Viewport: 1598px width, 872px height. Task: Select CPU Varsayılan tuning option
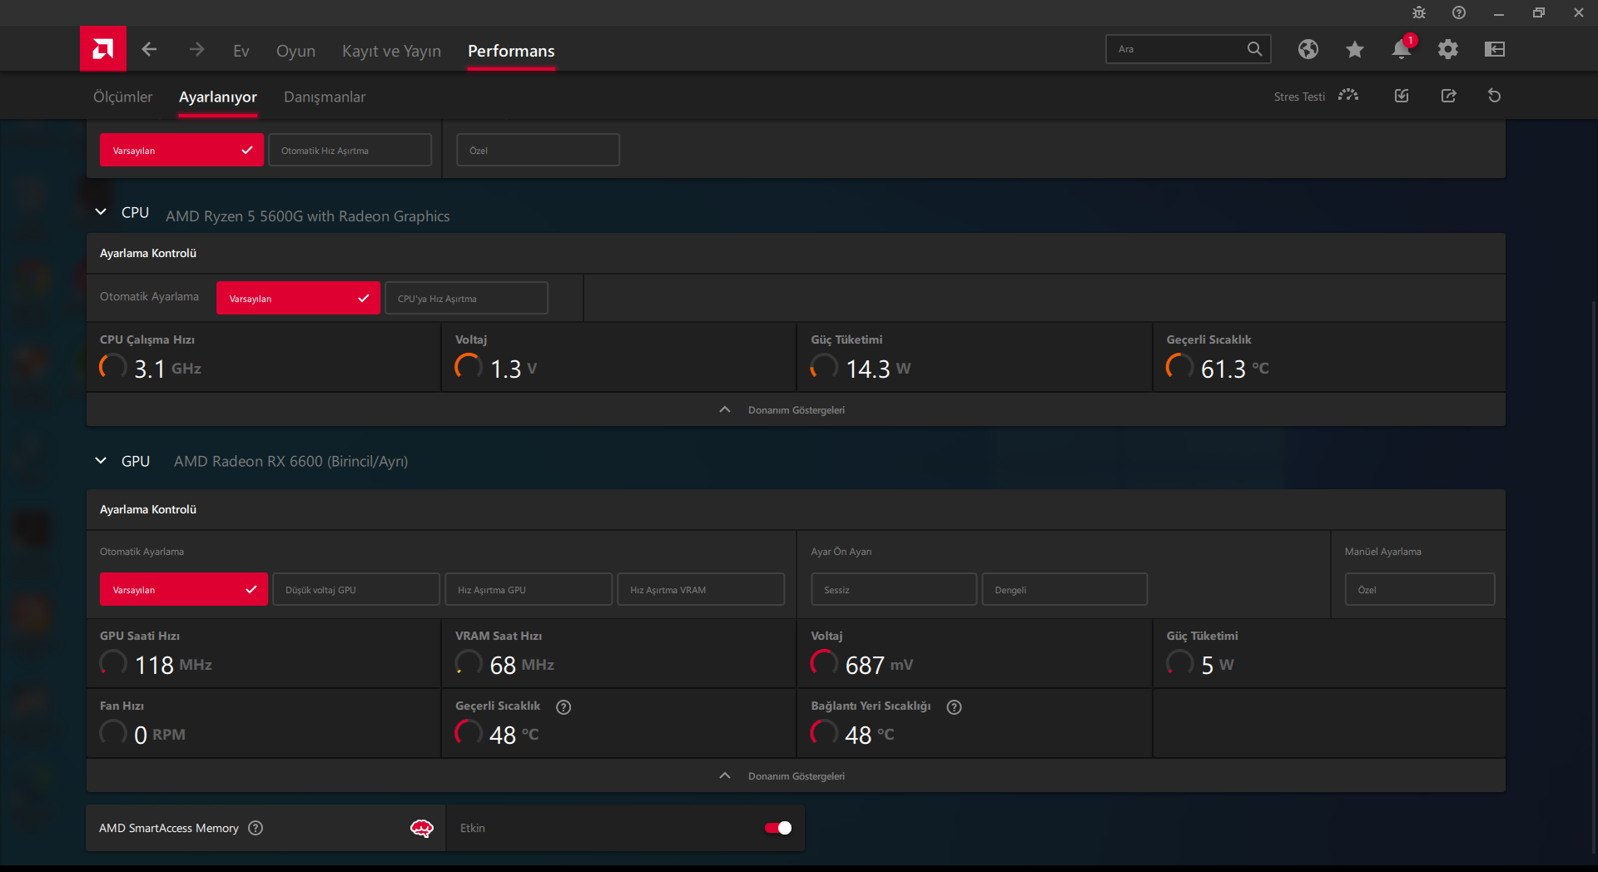click(x=298, y=298)
